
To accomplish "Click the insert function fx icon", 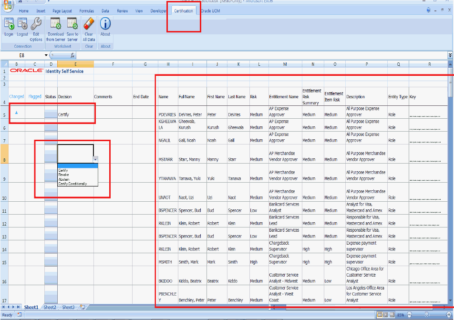I will click(73, 55).
